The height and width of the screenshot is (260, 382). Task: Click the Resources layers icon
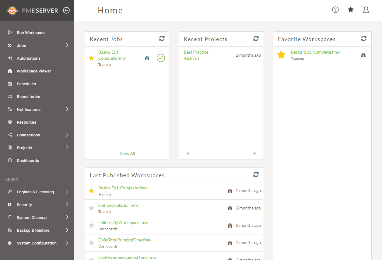tap(10, 122)
